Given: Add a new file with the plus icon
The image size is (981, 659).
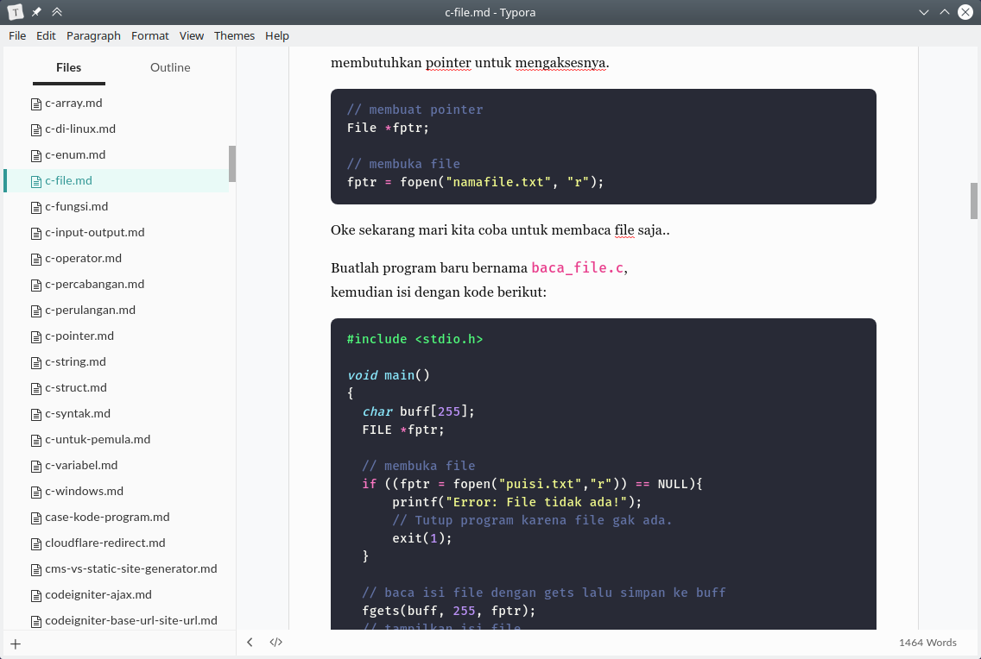Looking at the screenshot, I should (x=16, y=644).
